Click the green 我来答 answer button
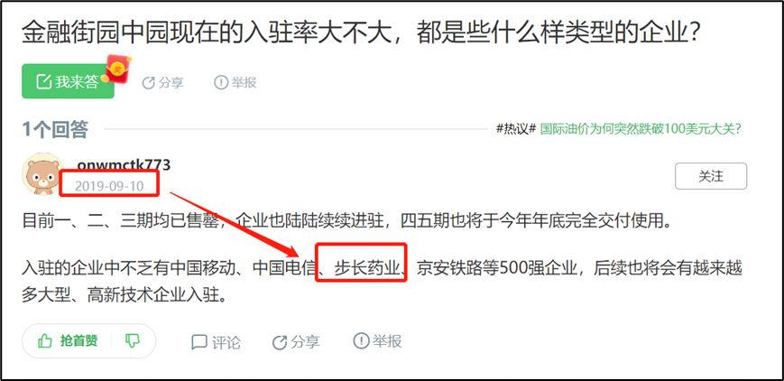This screenshot has height=381, width=784. (68, 81)
